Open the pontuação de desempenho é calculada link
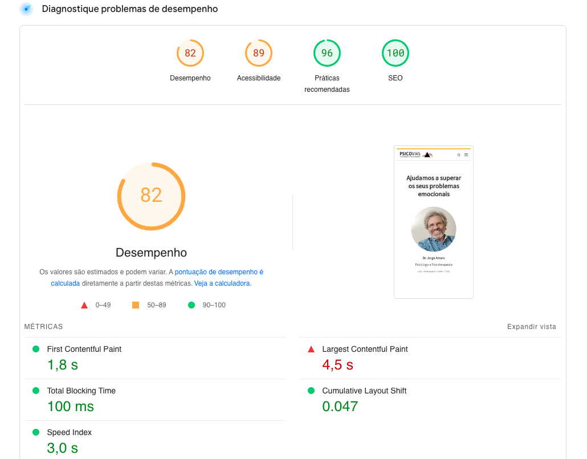The width and height of the screenshot is (587, 459). pos(219,273)
